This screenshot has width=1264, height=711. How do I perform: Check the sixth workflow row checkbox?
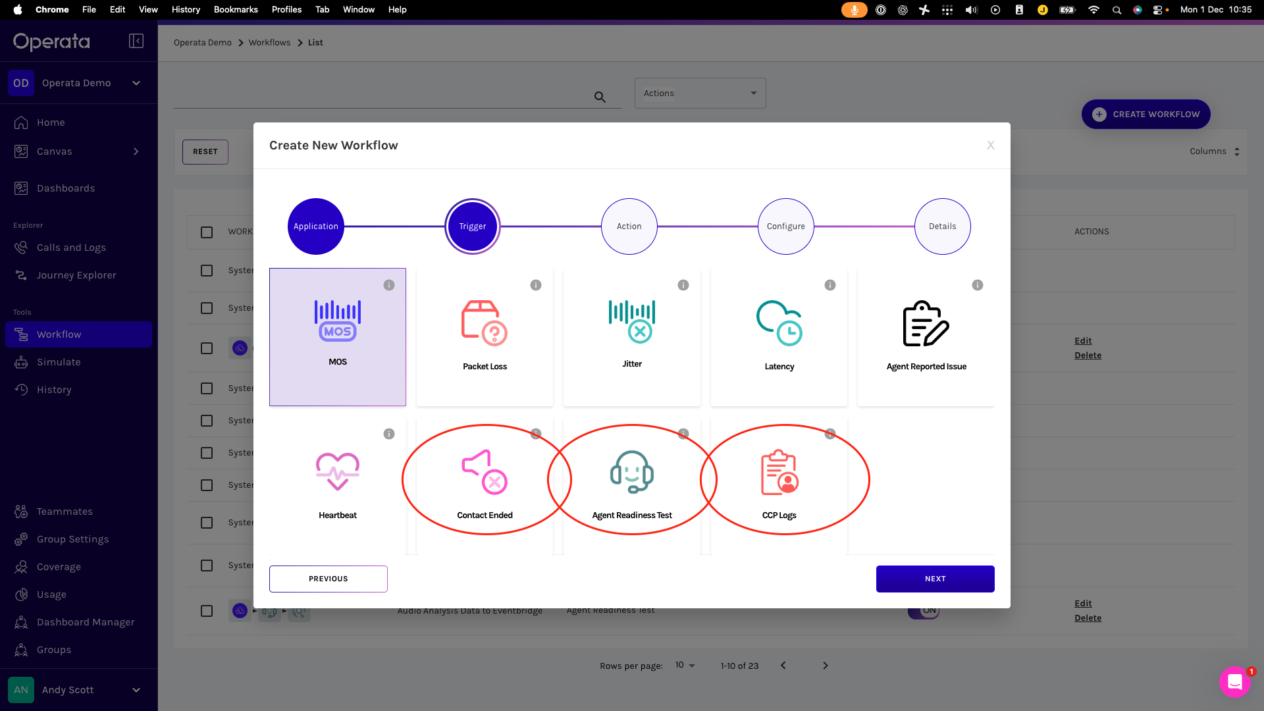(x=207, y=453)
